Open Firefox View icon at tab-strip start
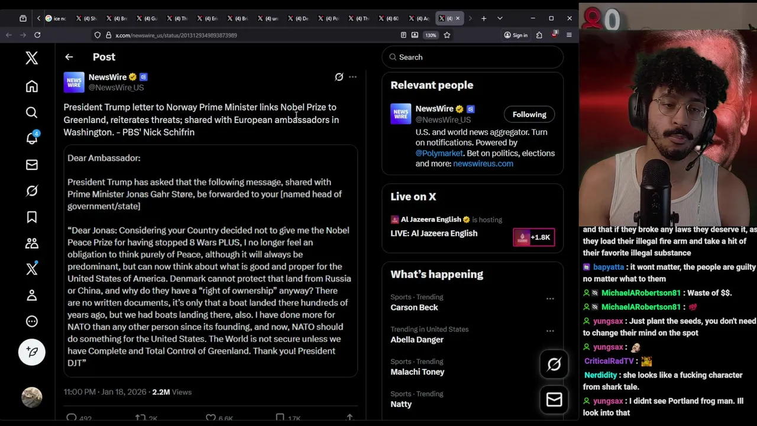This screenshot has height=426, width=757. tap(23, 18)
